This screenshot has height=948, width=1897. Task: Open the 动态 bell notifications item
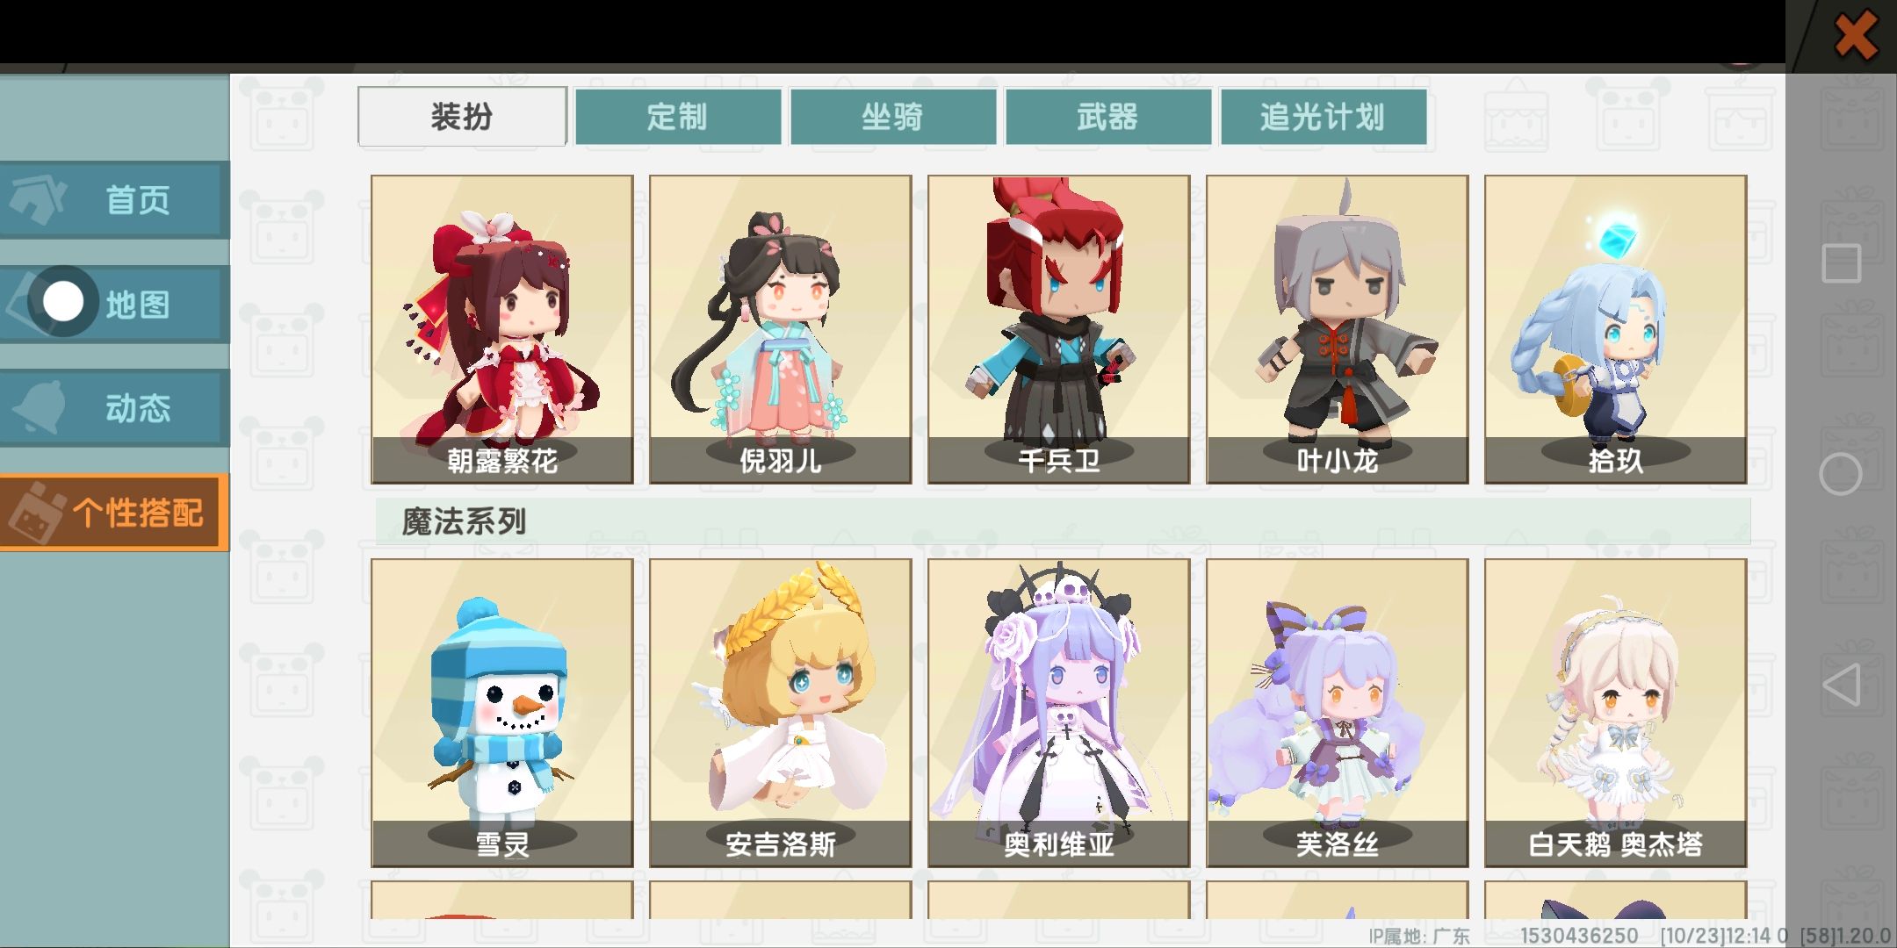tap(114, 407)
